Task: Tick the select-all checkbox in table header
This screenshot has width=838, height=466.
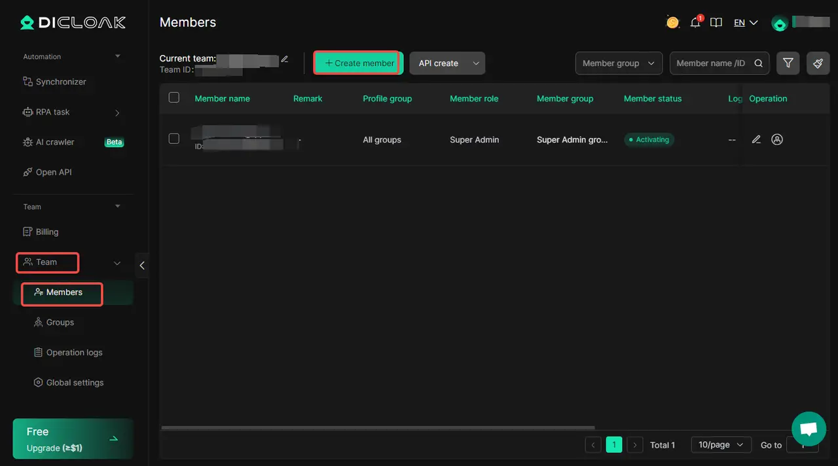Action: pyautogui.click(x=174, y=98)
